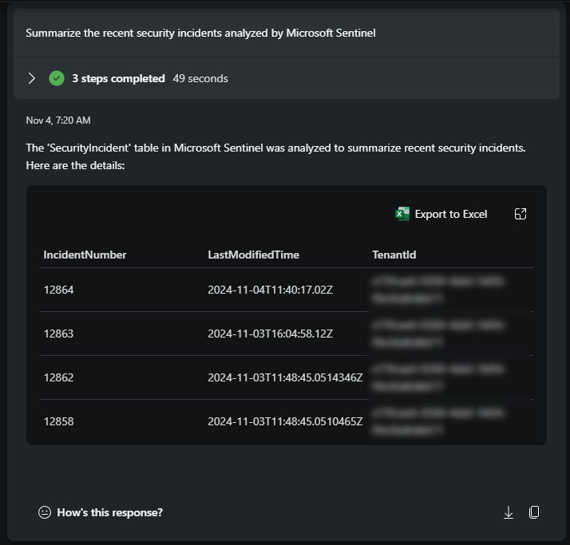Click the LastModifiedTime column header
Screen dimensions: 570x545
[253, 255]
